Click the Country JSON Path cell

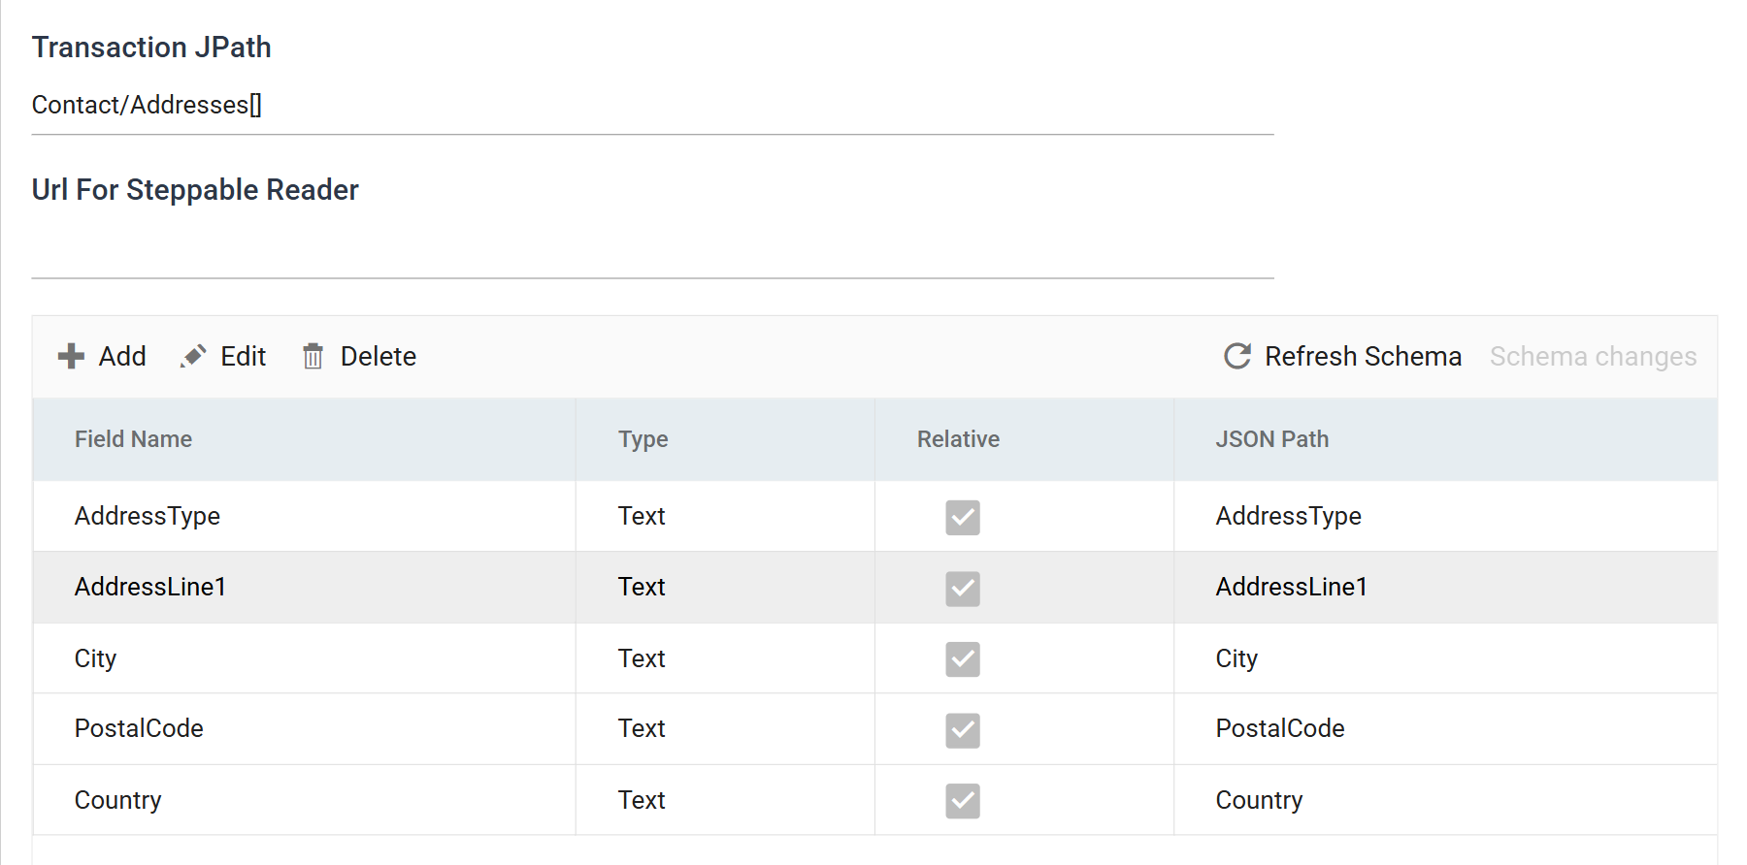click(x=1445, y=800)
